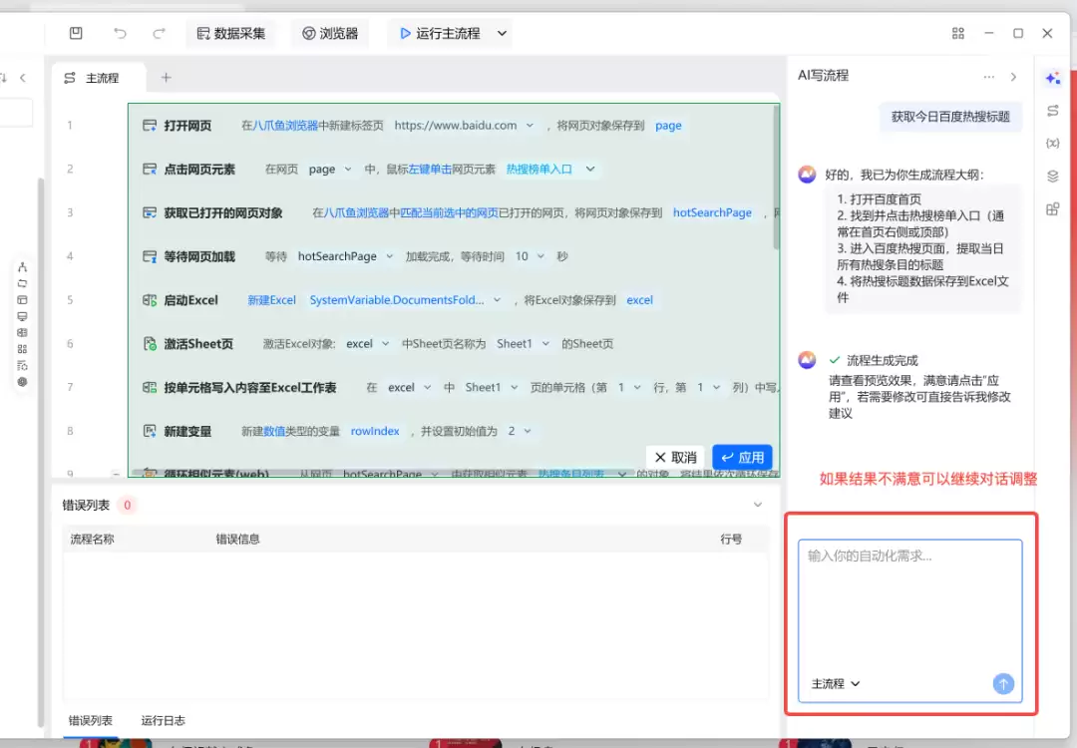This screenshot has height=748, width=1077.
Task: Click the stacked layers icon in right sidebar
Action: pos(1052,177)
